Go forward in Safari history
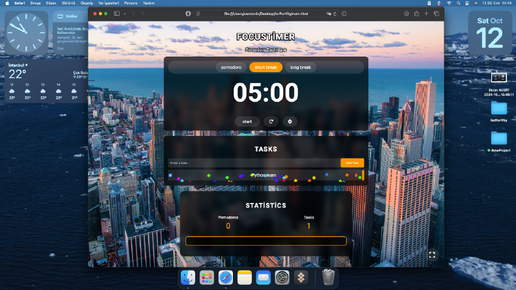Screen dimensions: 516x290 tap(143, 14)
